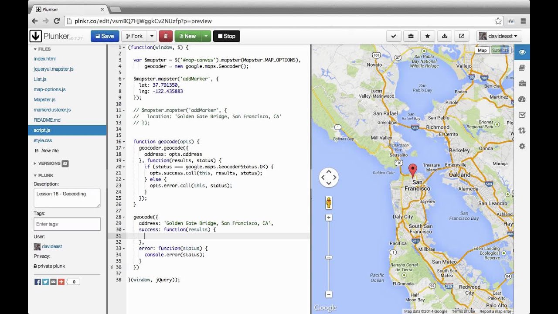Fork this plunk

click(134, 36)
